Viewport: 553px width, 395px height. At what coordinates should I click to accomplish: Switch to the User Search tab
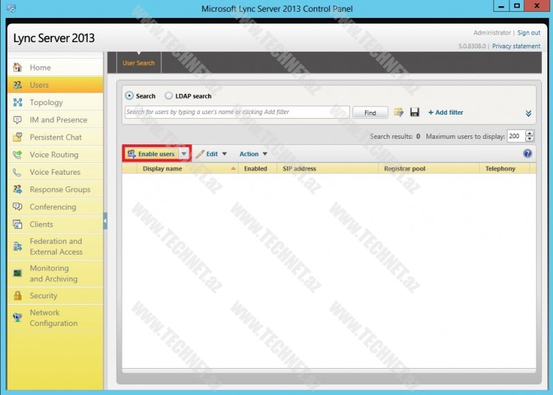click(x=138, y=63)
